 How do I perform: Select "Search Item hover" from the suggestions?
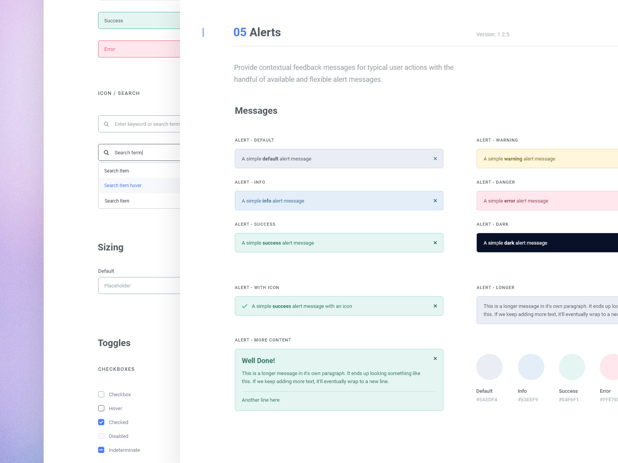122,186
